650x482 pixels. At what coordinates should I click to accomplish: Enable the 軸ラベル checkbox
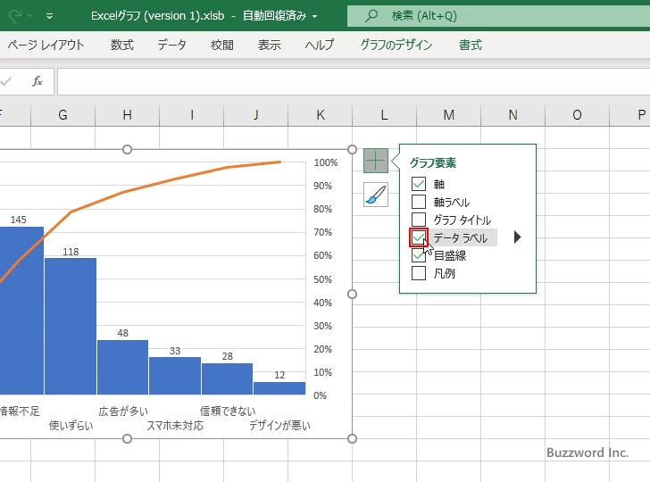(419, 202)
